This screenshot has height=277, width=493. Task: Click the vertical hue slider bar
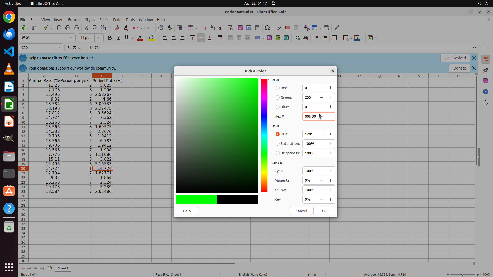coord(264,135)
